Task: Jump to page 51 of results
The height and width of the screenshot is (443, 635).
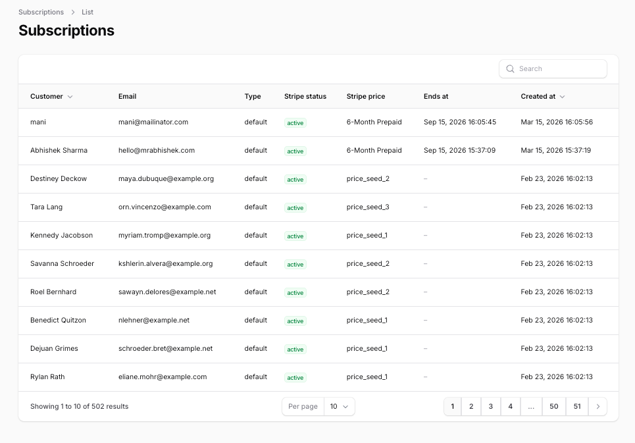Action: tap(577, 406)
